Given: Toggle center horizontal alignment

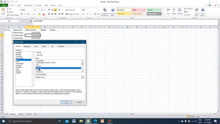Looking at the screenshot, I should click(x=52, y=14).
